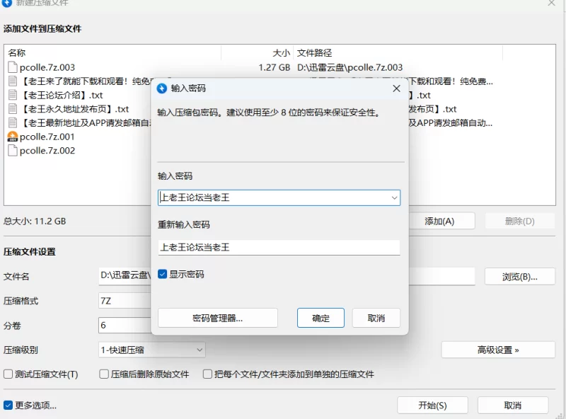
Task: Uncheck the 显示密码 checkbox
Action: (x=163, y=274)
